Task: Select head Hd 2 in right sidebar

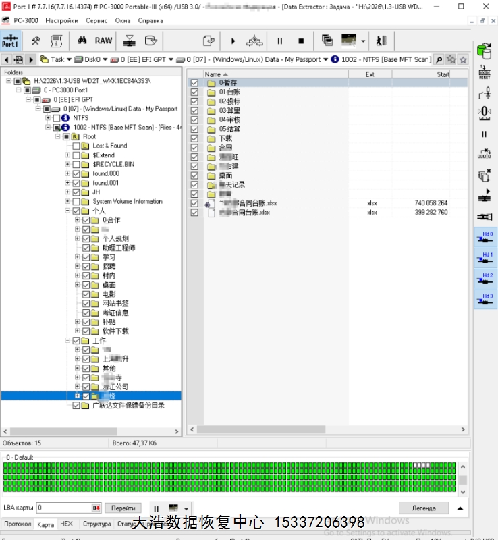Action: (484, 278)
